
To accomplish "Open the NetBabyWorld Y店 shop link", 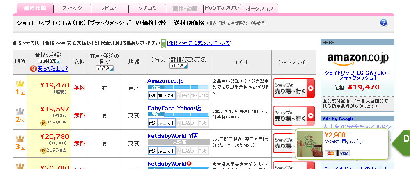I will point(172,136).
